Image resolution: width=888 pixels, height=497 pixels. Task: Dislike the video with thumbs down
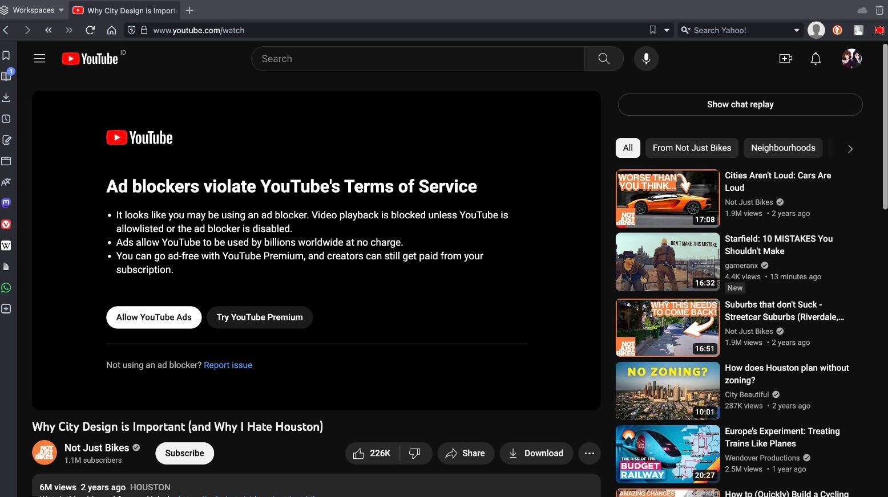coord(415,453)
